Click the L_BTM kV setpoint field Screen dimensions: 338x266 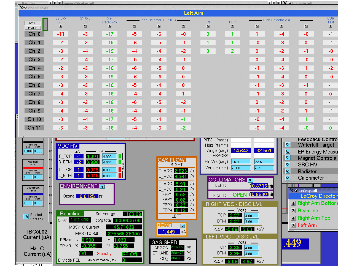109,175
